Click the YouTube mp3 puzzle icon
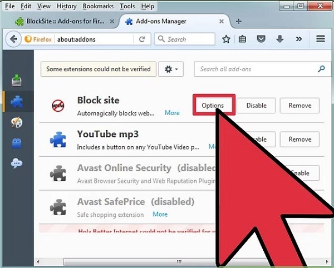 point(58,140)
